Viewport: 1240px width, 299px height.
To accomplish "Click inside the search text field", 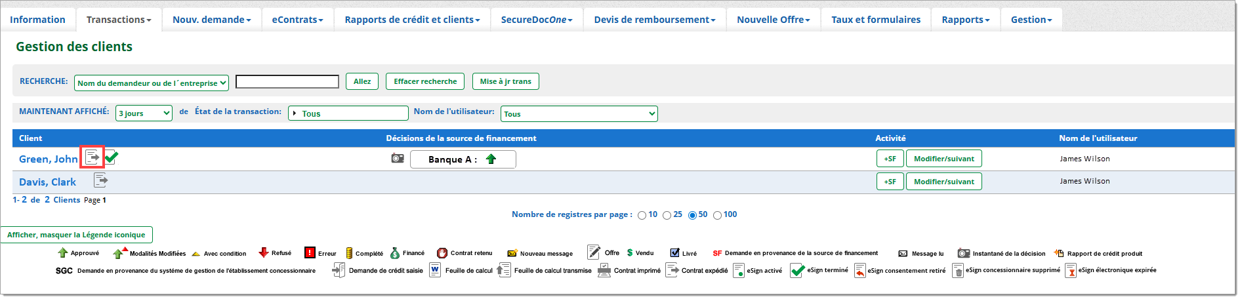I will coord(287,82).
